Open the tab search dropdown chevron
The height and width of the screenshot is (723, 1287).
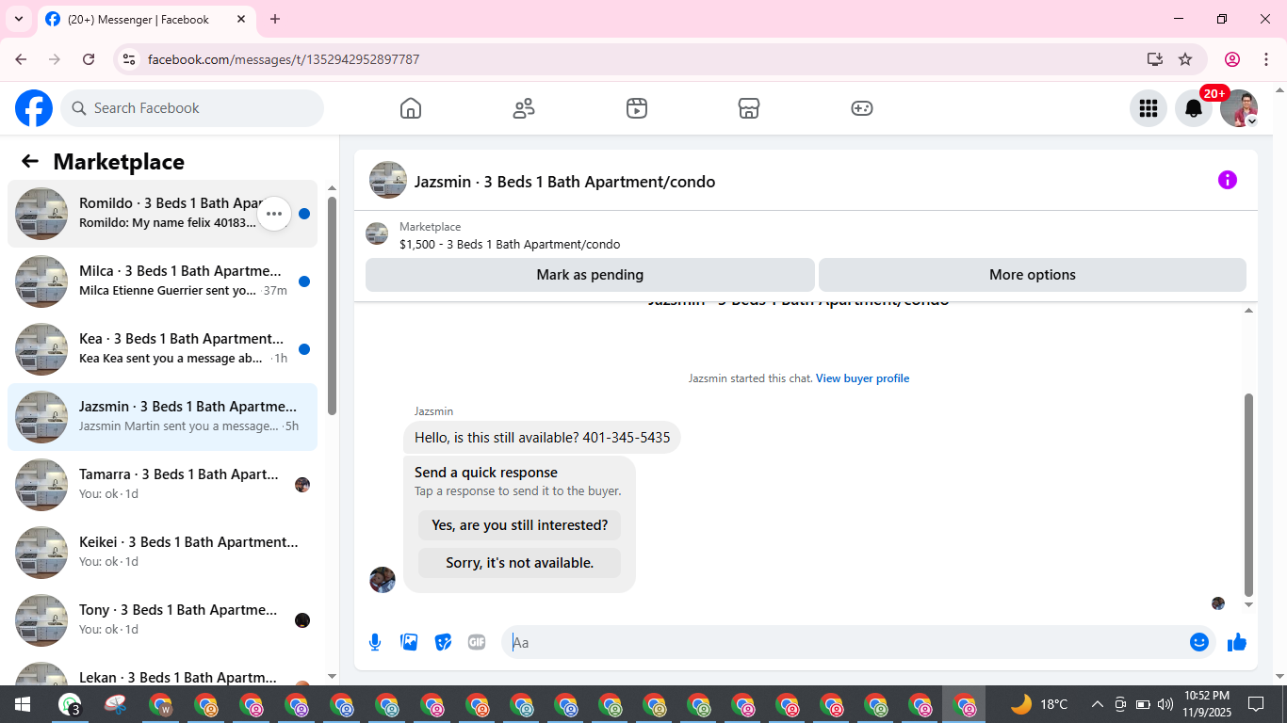click(19, 19)
